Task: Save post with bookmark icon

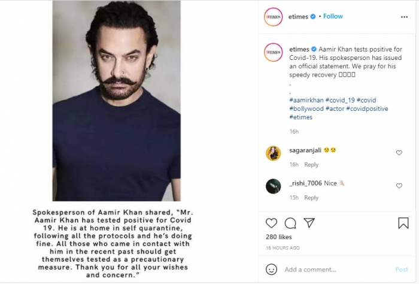Action: click(x=403, y=223)
